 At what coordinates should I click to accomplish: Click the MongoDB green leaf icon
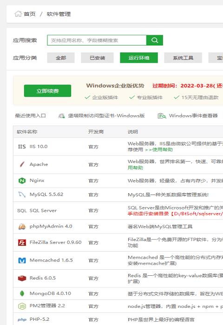22,293
